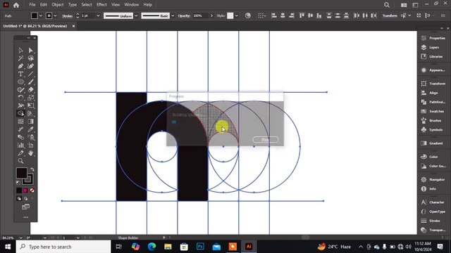Select the Scale tool
Image resolution: width=451 pixels, height=253 pixels.
[x=30, y=98]
